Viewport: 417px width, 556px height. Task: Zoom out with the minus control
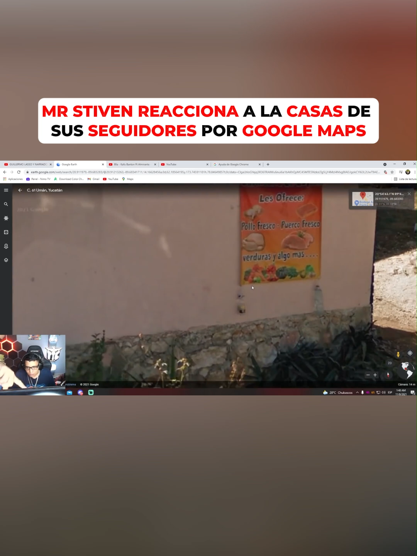(368, 375)
